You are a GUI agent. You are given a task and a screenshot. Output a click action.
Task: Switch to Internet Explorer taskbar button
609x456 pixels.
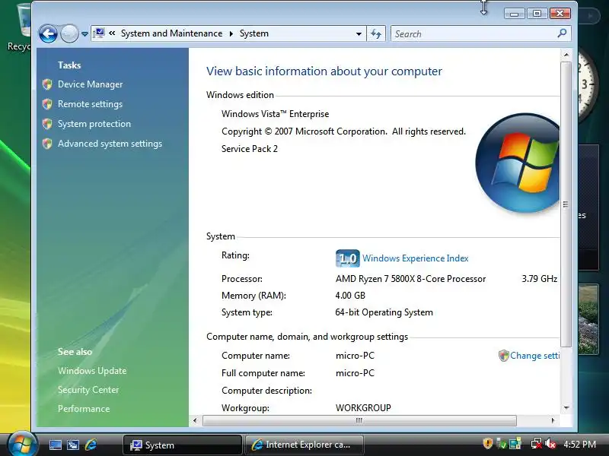[x=304, y=445]
